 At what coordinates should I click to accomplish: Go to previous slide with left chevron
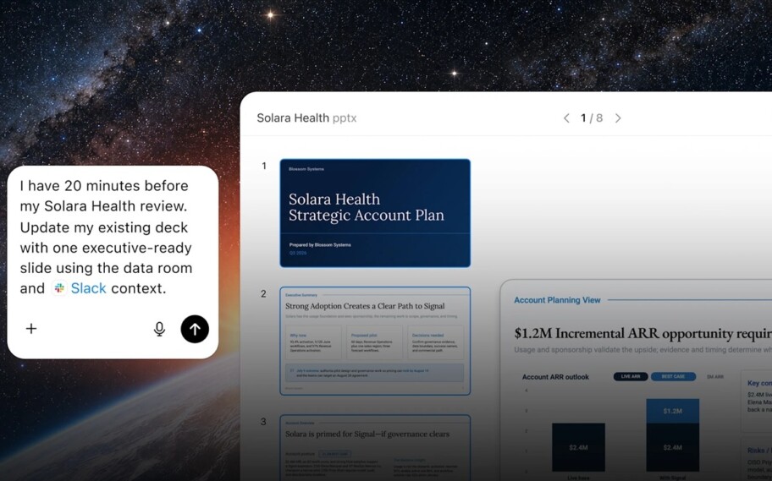566,118
